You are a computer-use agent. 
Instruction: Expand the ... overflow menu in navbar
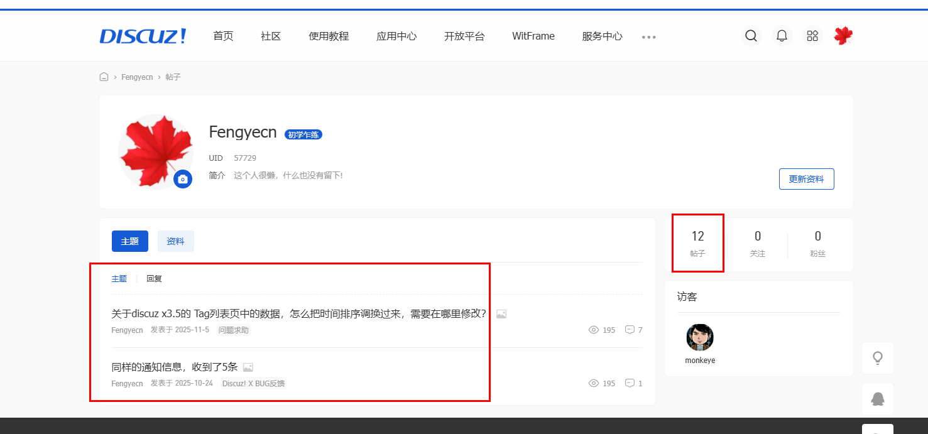click(648, 36)
